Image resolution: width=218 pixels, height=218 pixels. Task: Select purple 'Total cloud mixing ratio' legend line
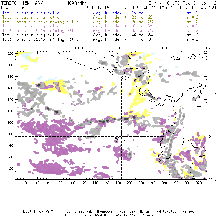click(x=31, y=26)
